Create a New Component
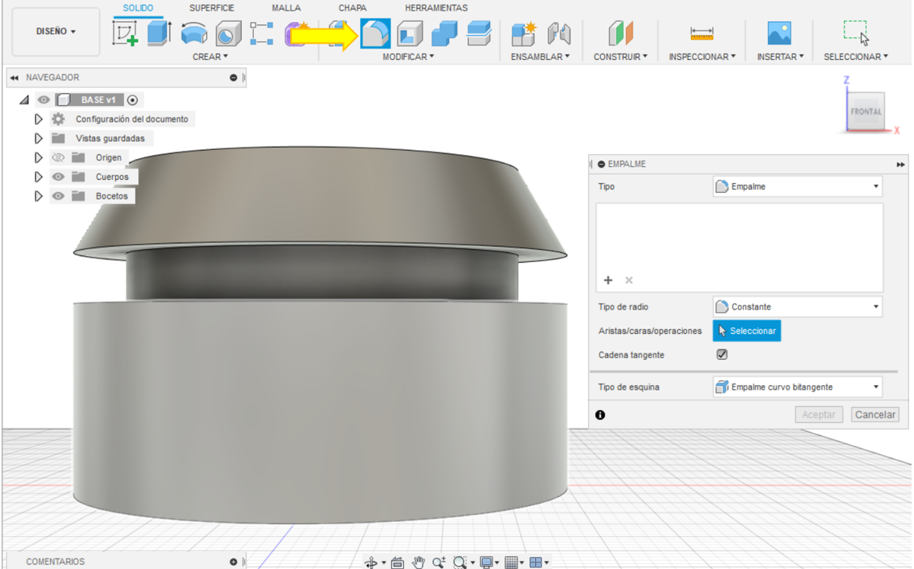The image size is (914, 569). click(x=523, y=34)
